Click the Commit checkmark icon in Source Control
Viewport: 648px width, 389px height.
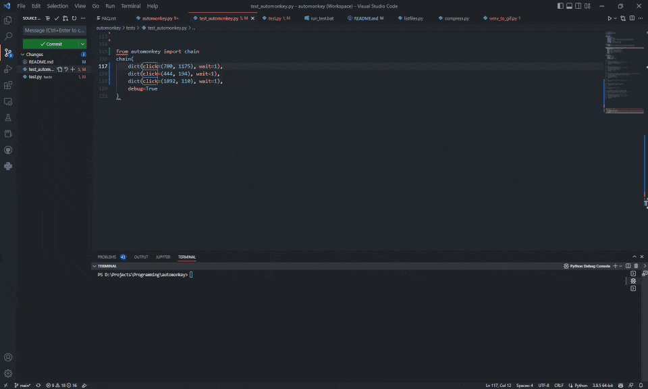click(x=57, y=18)
